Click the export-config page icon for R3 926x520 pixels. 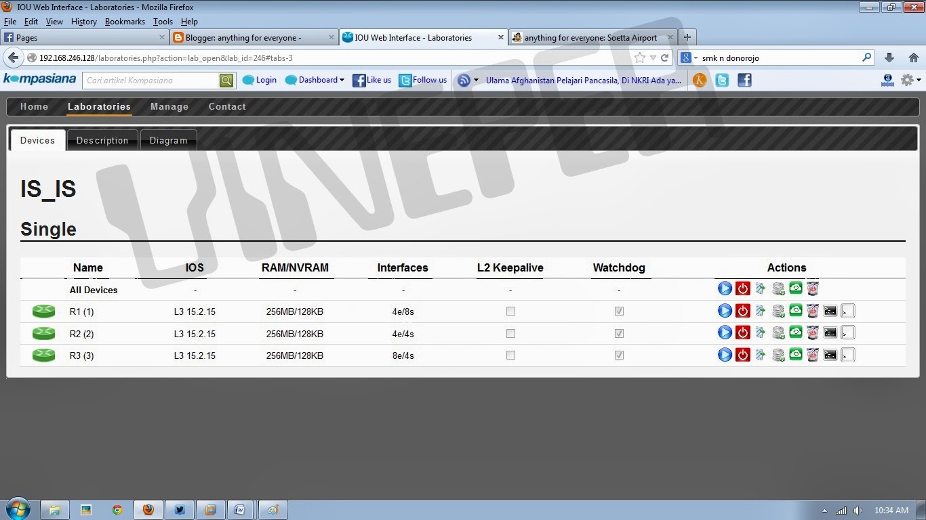pos(760,354)
